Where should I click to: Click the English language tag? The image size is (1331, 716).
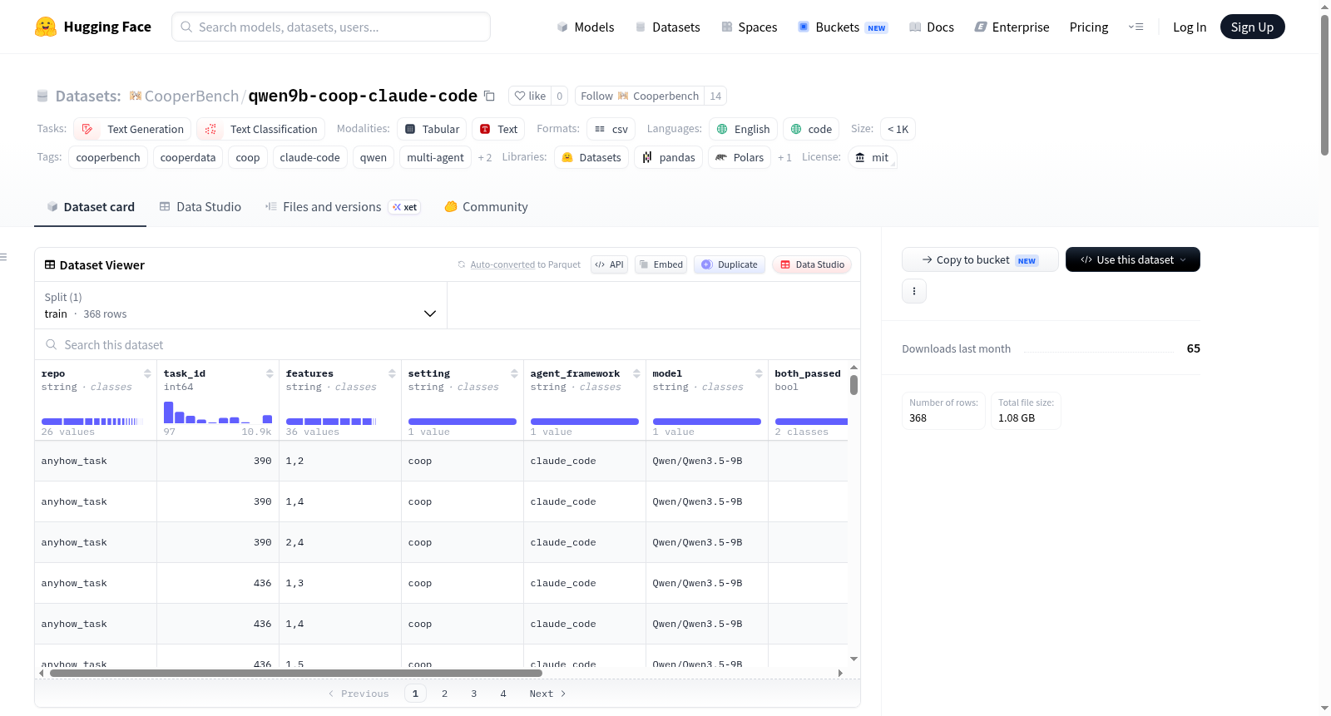pyautogui.click(x=743, y=129)
